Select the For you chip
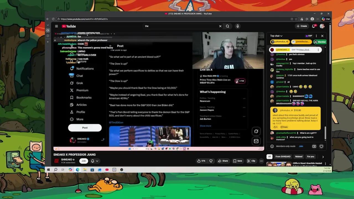The width and height of the screenshot is (354, 199). click(311, 156)
